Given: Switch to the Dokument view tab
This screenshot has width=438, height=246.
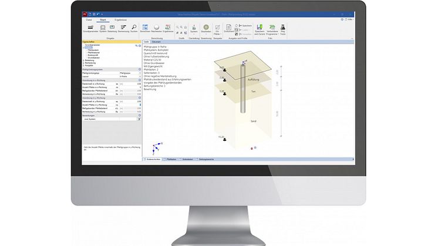Looking at the screenshot, I should pyautogui.click(x=156, y=42).
